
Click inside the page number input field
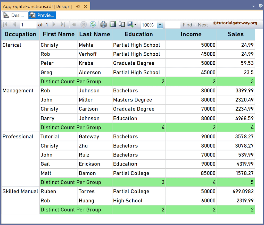(28, 25)
